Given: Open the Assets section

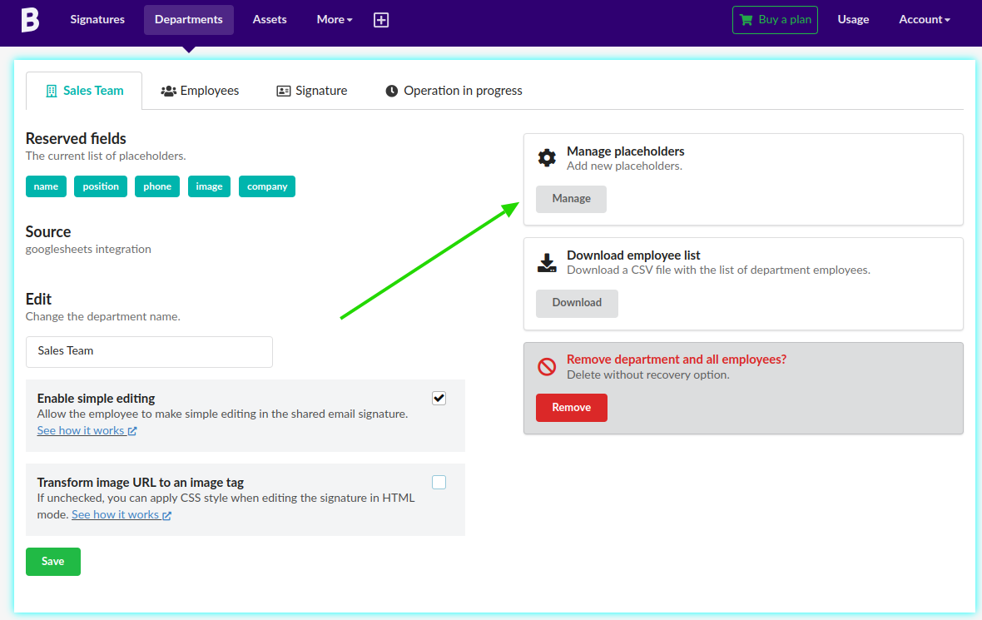Looking at the screenshot, I should pyautogui.click(x=270, y=19).
